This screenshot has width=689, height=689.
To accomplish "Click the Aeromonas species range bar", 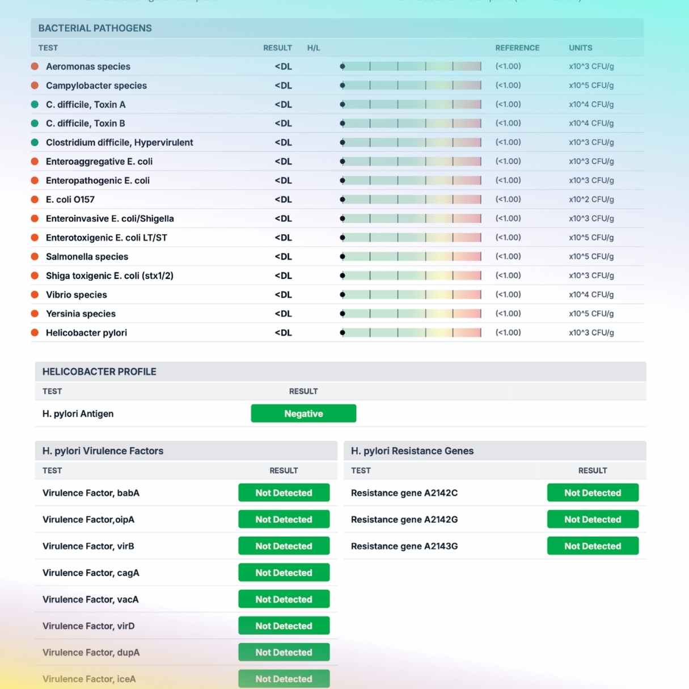I will click(x=411, y=66).
